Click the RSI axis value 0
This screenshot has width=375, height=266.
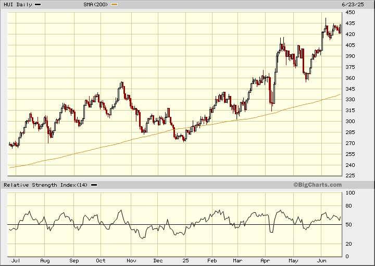click(x=347, y=257)
